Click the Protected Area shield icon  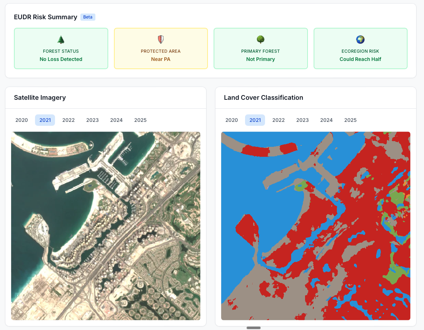point(161,40)
